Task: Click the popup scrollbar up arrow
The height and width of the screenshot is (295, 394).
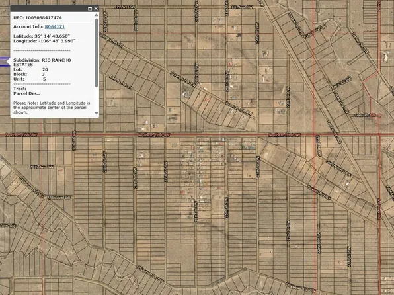Action: click(97, 15)
